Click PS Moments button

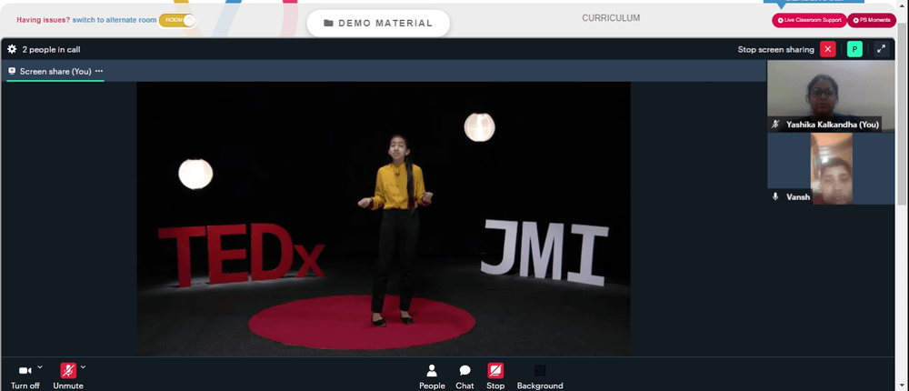point(872,20)
